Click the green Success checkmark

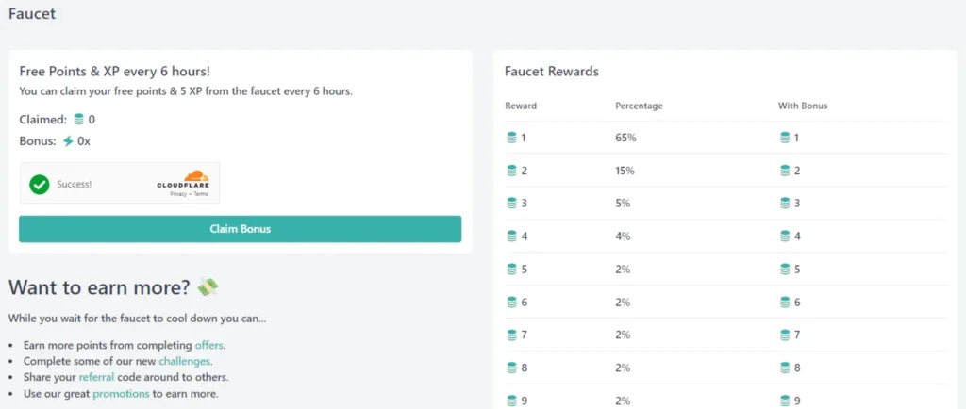[x=40, y=184]
